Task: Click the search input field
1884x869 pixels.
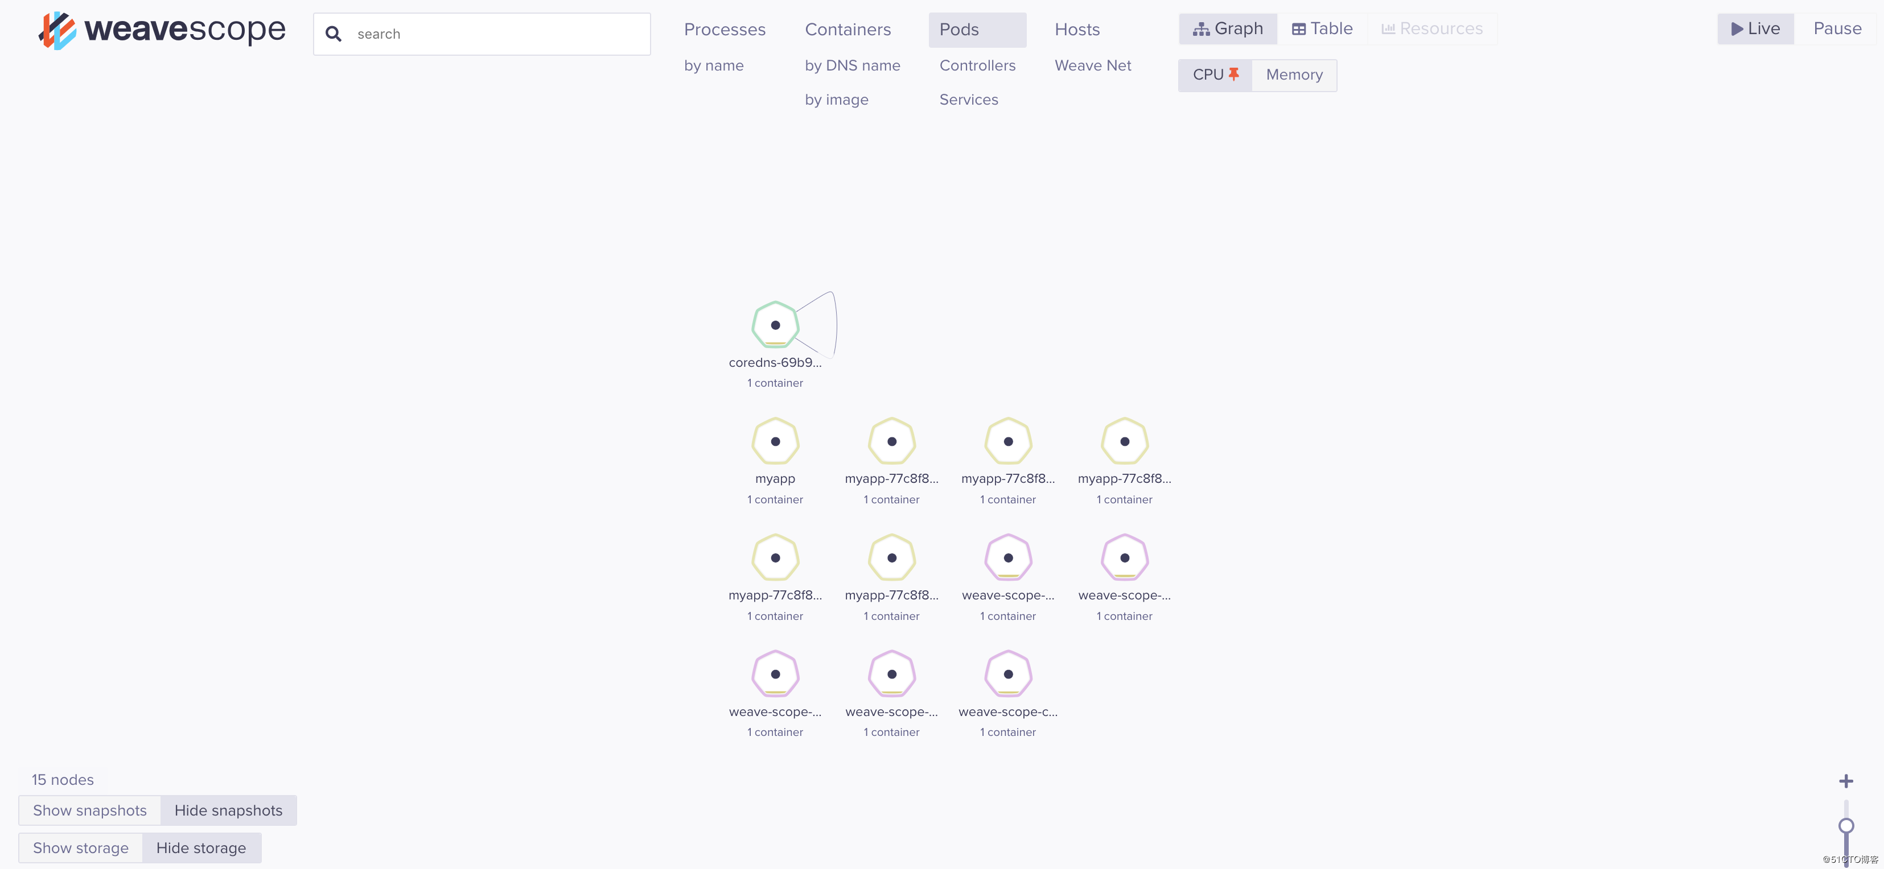Action: [x=482, y=34]
